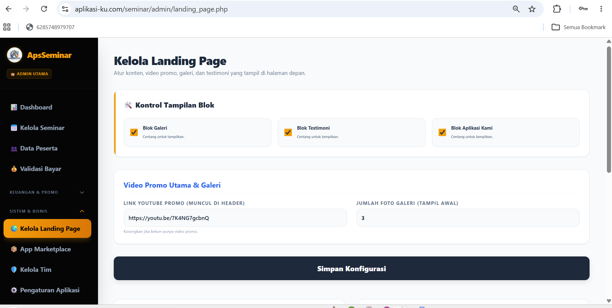
Task: Click the Video Promo Utama & Galeri heading
Action: pos(172,185)
